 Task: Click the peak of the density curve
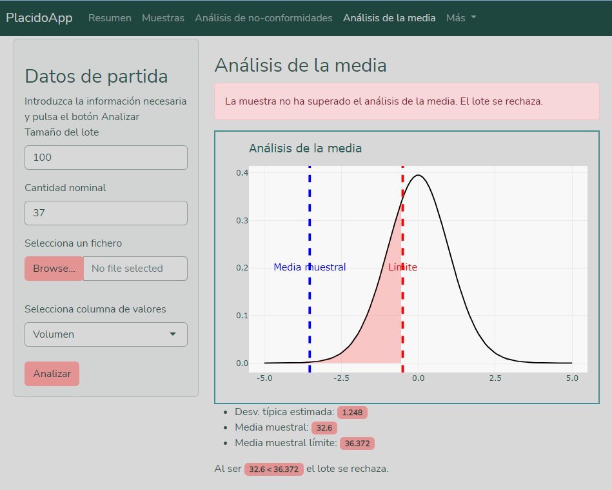pyautogui.click(x=419, y=175)
